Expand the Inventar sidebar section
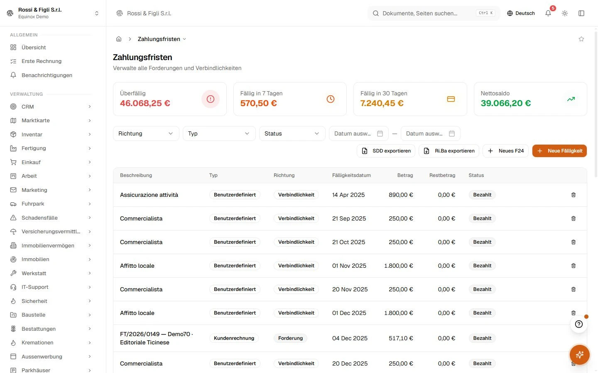 [51, 134]
